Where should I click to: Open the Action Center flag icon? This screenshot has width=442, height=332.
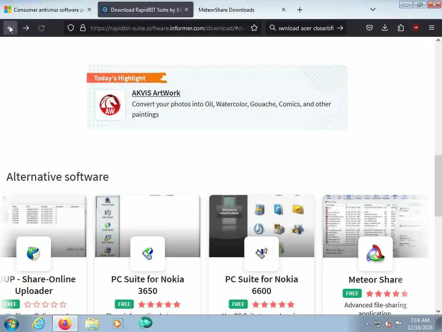click(398, 323)
